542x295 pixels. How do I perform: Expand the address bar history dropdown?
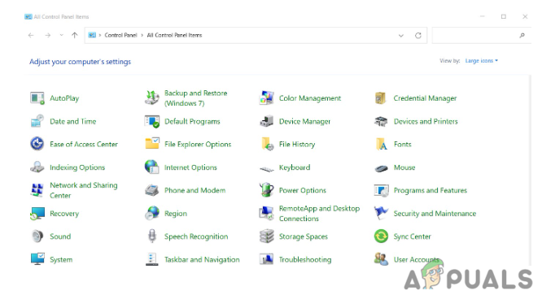[401, 36]
